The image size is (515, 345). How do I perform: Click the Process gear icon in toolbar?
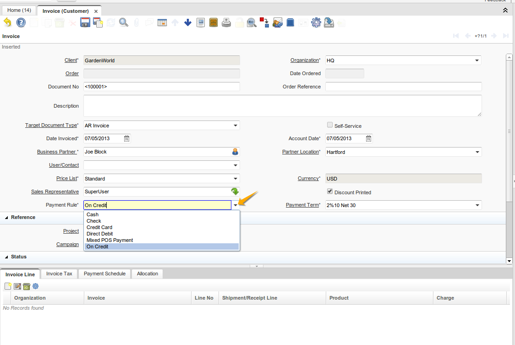click(316, 22)
